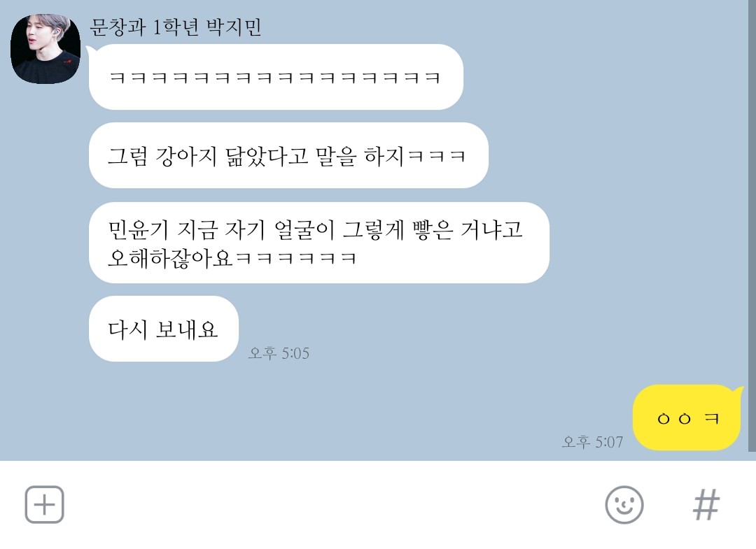Click the word 보내요 in the last bubble
The image size is (756, 549).
point(187,329)
